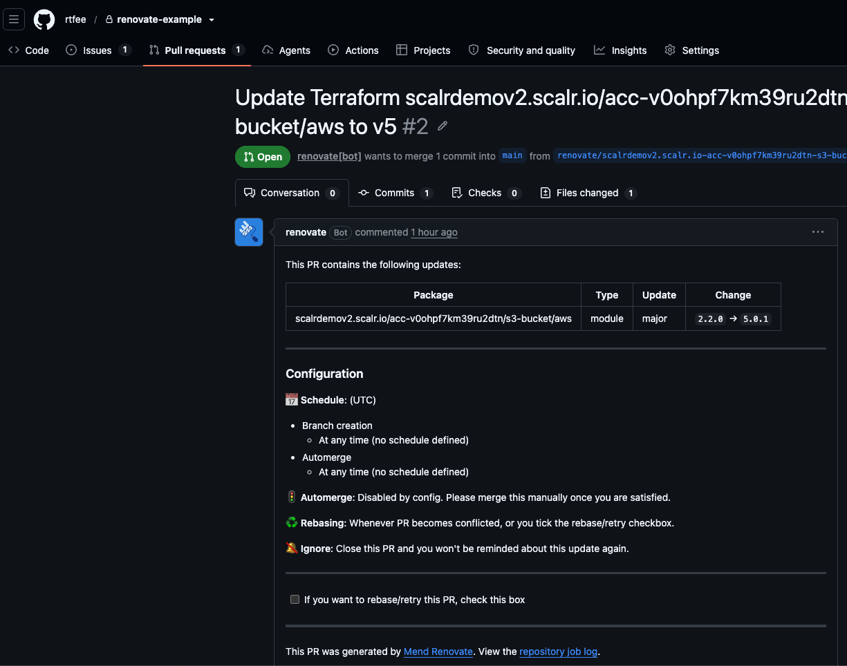Open the renovate/scalrdemov2 head branch link
Viewport: 847px width, 666px height.
click(x=701, y=156)
